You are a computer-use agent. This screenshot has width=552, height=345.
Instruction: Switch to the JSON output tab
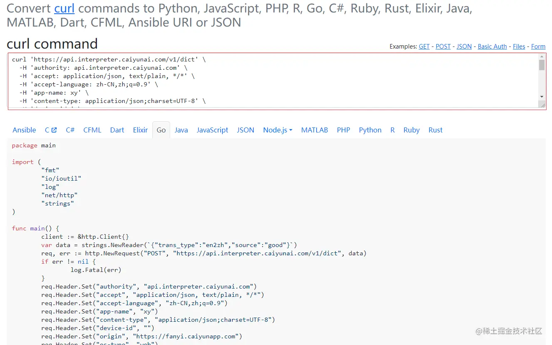(245, 130)
